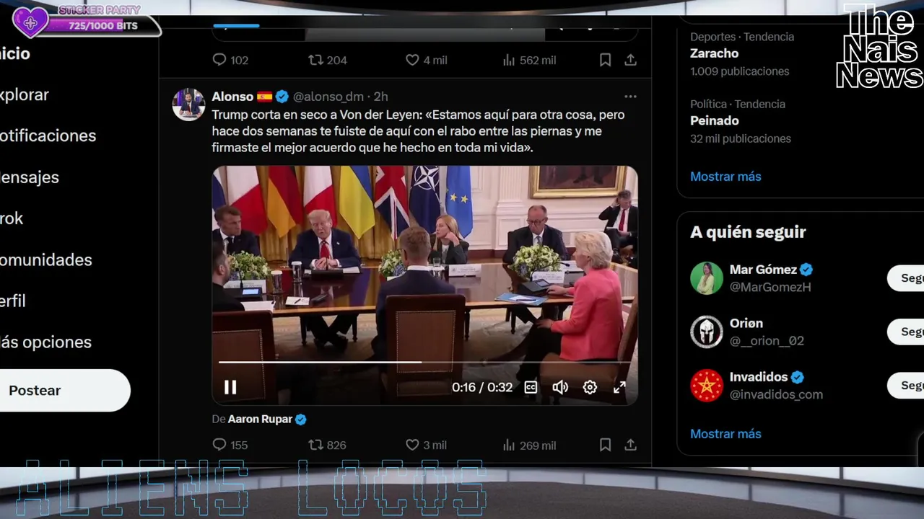Click the Sticker Party heart icon
Screen dimensions: 924x519
pos(31,22)
